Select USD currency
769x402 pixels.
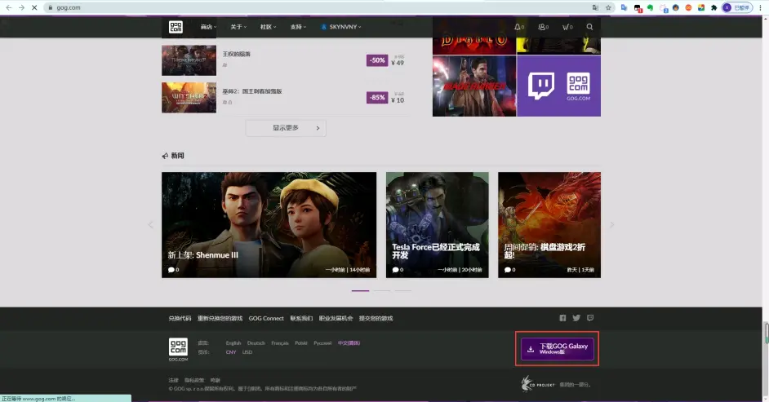point(247,352)
